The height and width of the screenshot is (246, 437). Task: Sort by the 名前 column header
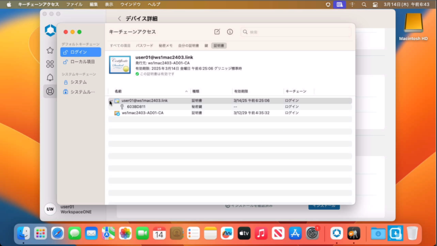[118, 91]
